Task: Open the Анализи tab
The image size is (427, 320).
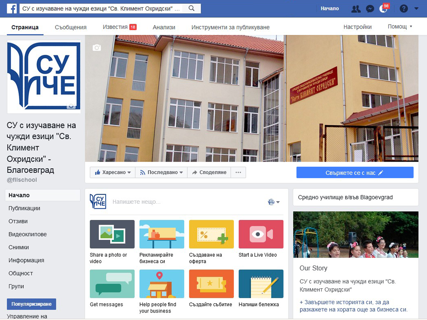Action: click(164, 27)
